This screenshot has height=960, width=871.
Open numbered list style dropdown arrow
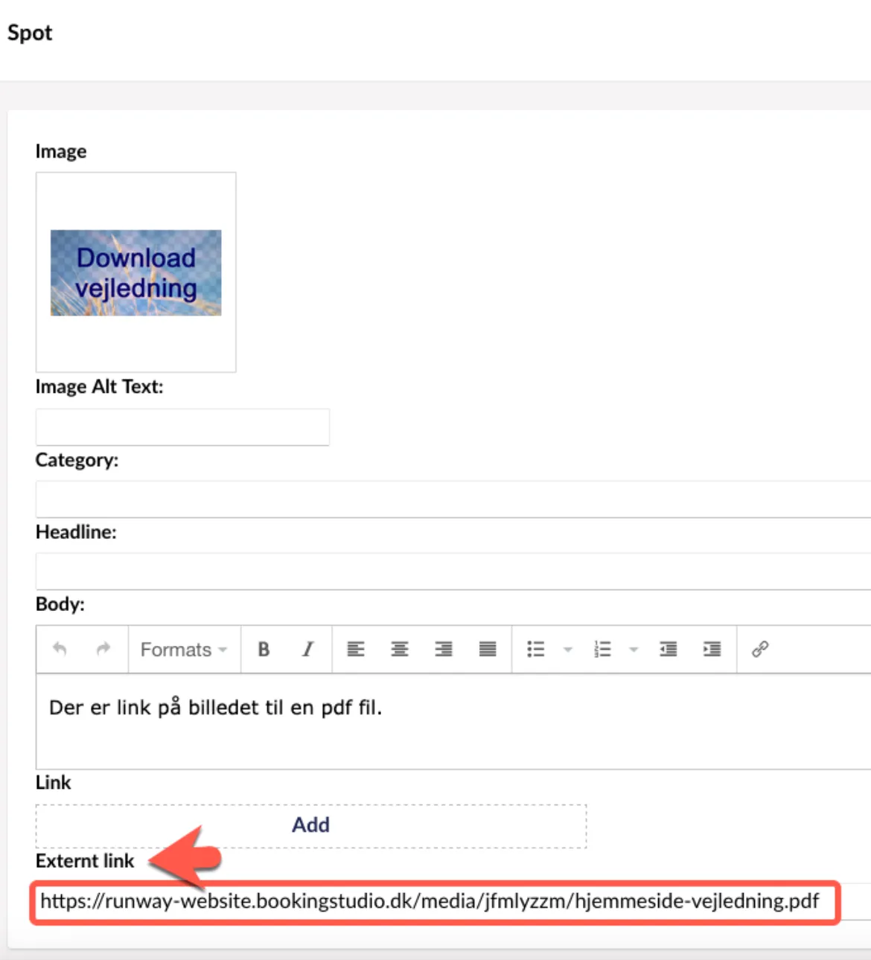point(634,650)
